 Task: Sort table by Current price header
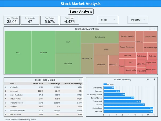click(x=37, y=83)
